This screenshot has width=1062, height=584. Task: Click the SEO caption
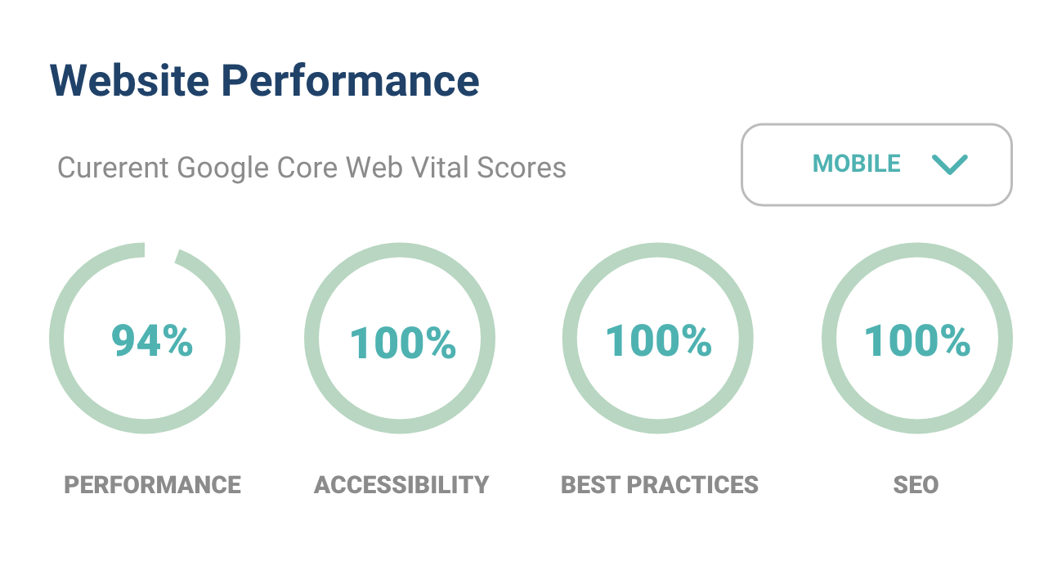tap(917, 486)
